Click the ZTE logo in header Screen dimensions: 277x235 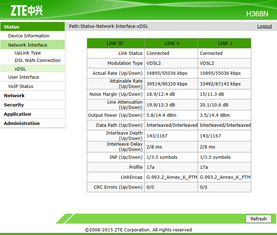coord(26,10)
